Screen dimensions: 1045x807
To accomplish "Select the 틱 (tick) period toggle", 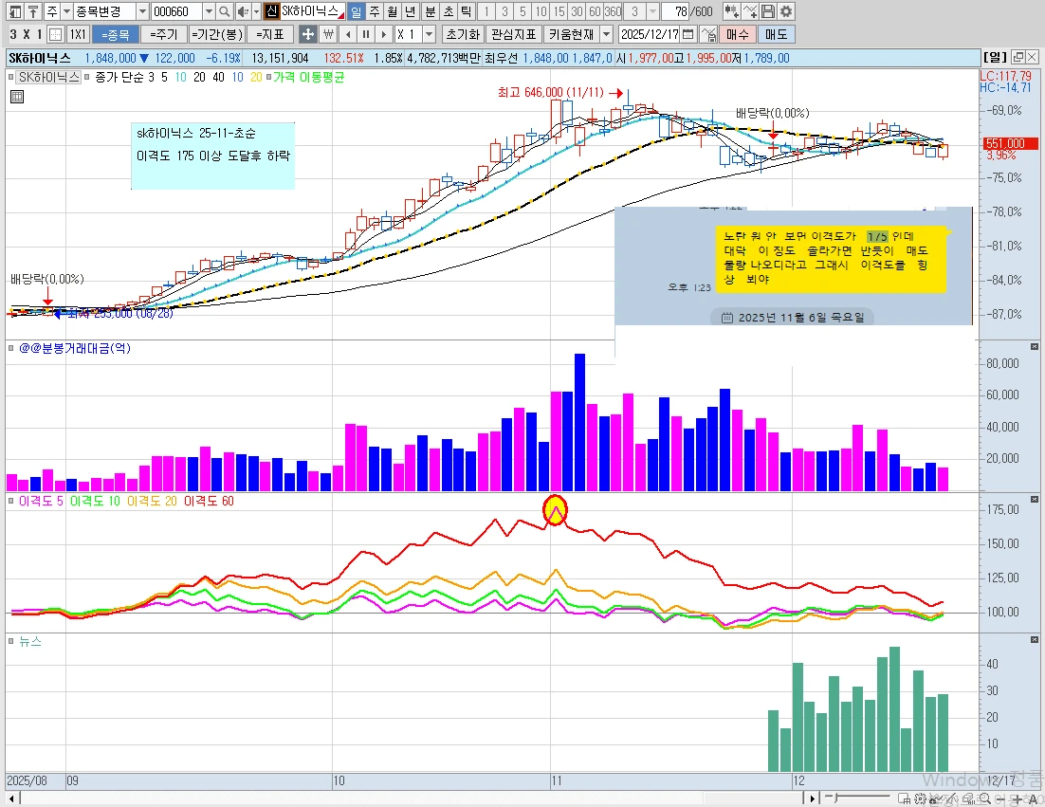I will coord(467,11).
